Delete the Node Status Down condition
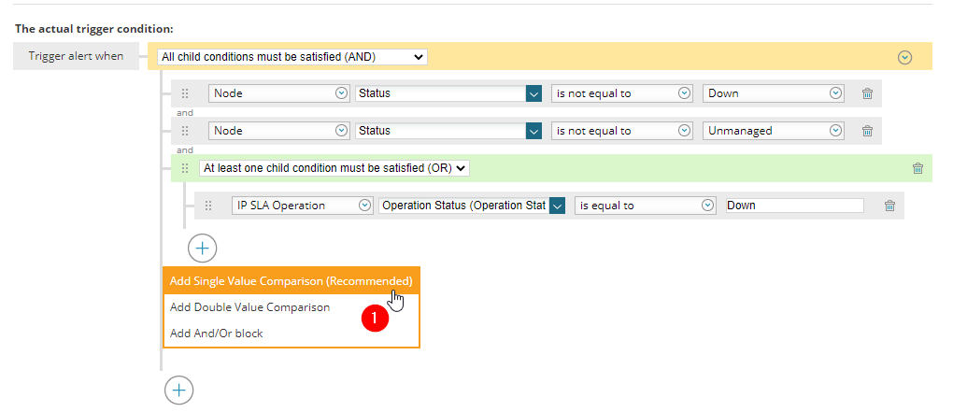 (x=867, y=93)
